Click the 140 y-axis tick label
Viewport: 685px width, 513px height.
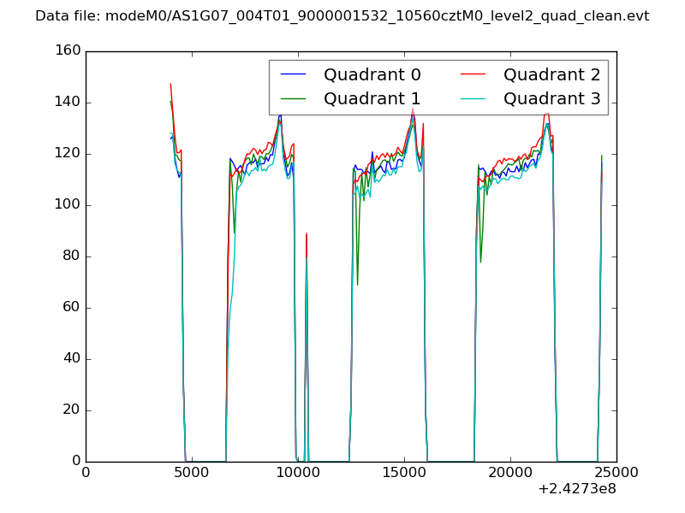67,103
